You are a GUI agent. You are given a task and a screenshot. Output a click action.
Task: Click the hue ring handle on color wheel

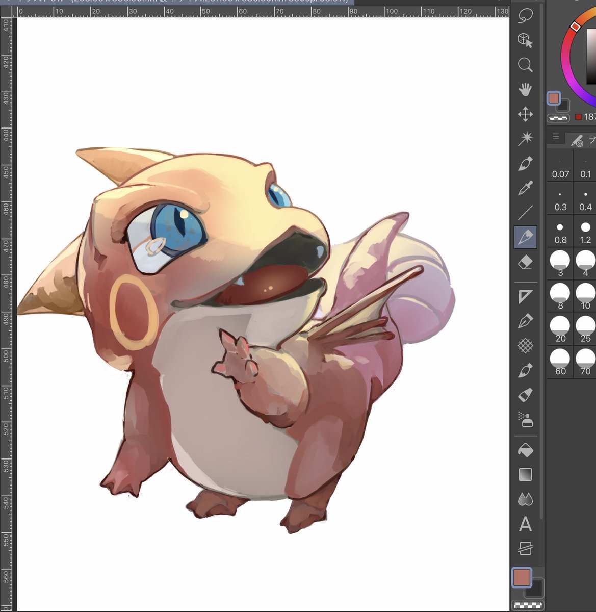point(575,25)
